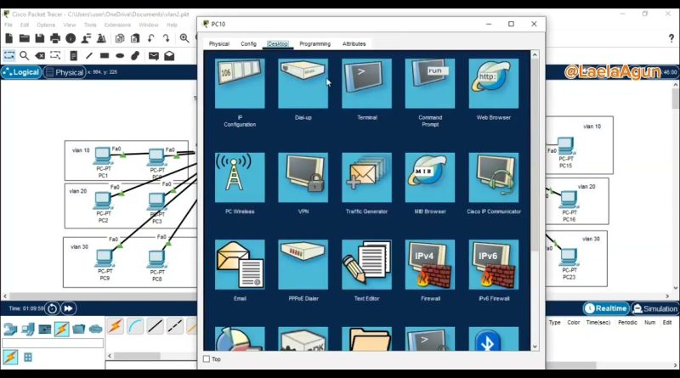680x378 pixels.
Task: Pick the Inspect magnifier tool
Action: [x=25, y=55]
